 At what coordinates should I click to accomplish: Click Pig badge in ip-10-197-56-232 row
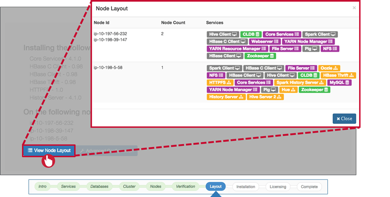(311, 49)
